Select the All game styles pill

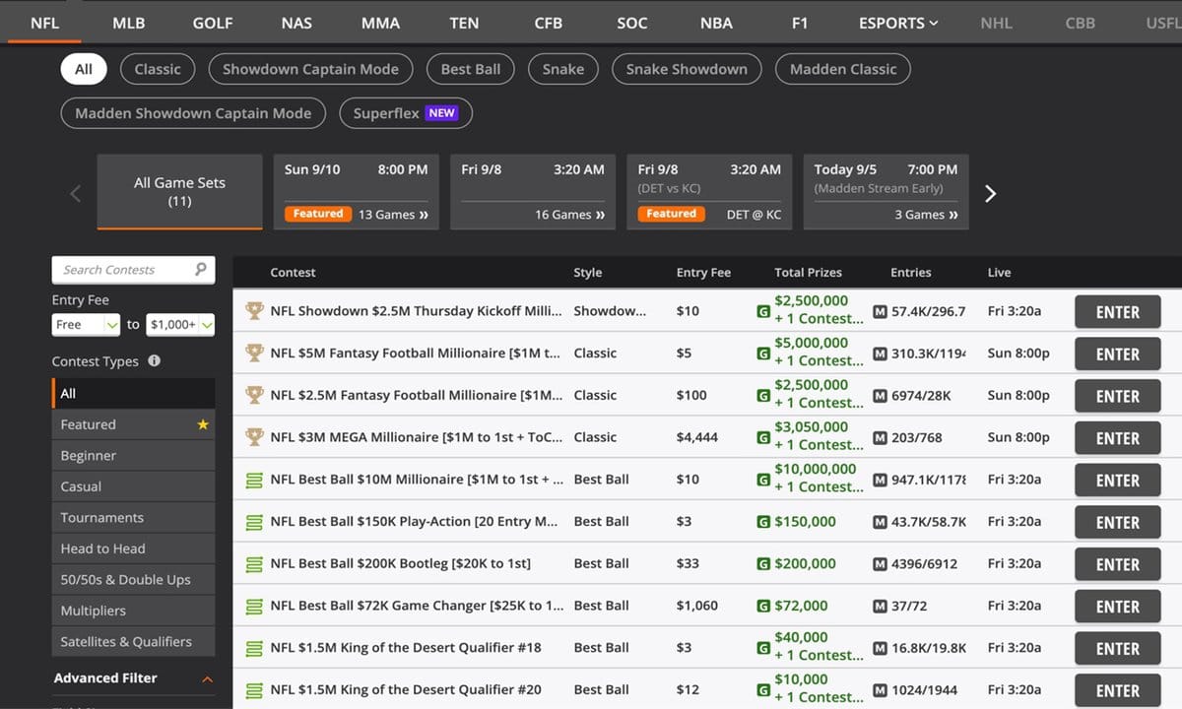[84, 69]
